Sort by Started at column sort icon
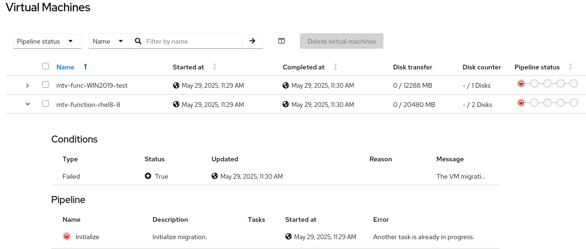 click(215, 67)
